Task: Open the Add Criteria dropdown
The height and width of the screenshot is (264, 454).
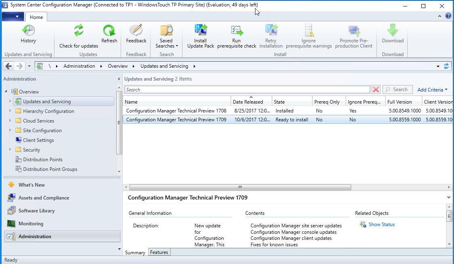Action: pyautogui.click(x=432, y=89)
